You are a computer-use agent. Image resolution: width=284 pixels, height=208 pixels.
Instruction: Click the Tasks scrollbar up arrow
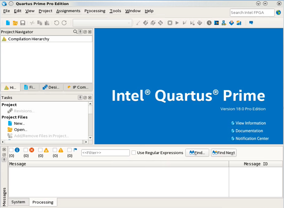pos(90,104)
